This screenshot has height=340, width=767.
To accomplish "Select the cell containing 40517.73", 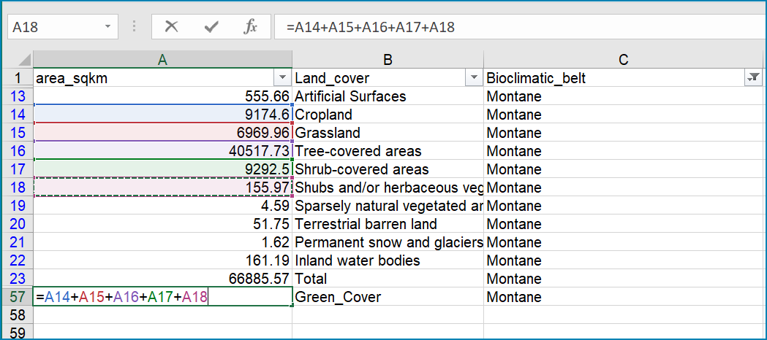I will point(162,151).
